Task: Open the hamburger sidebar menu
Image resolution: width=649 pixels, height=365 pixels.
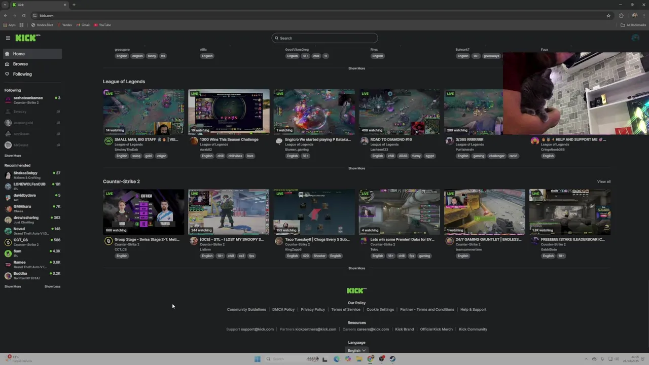Action: click(x=8, y=38)
